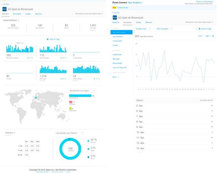This screenshot has width=217, height=174.
Task: Open the Filter hinzufügen dropdown
Action: click(164, 29)
